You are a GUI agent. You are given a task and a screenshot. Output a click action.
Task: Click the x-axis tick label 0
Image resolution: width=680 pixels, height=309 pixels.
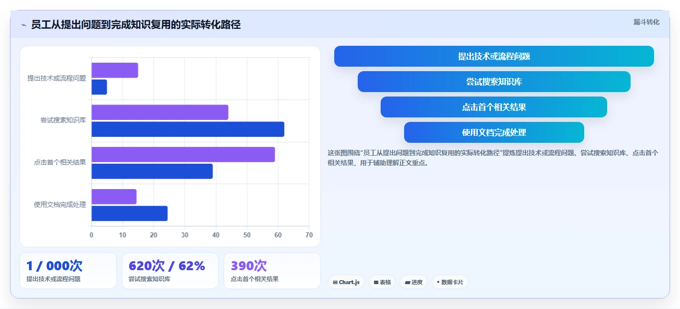coord(91,235)
